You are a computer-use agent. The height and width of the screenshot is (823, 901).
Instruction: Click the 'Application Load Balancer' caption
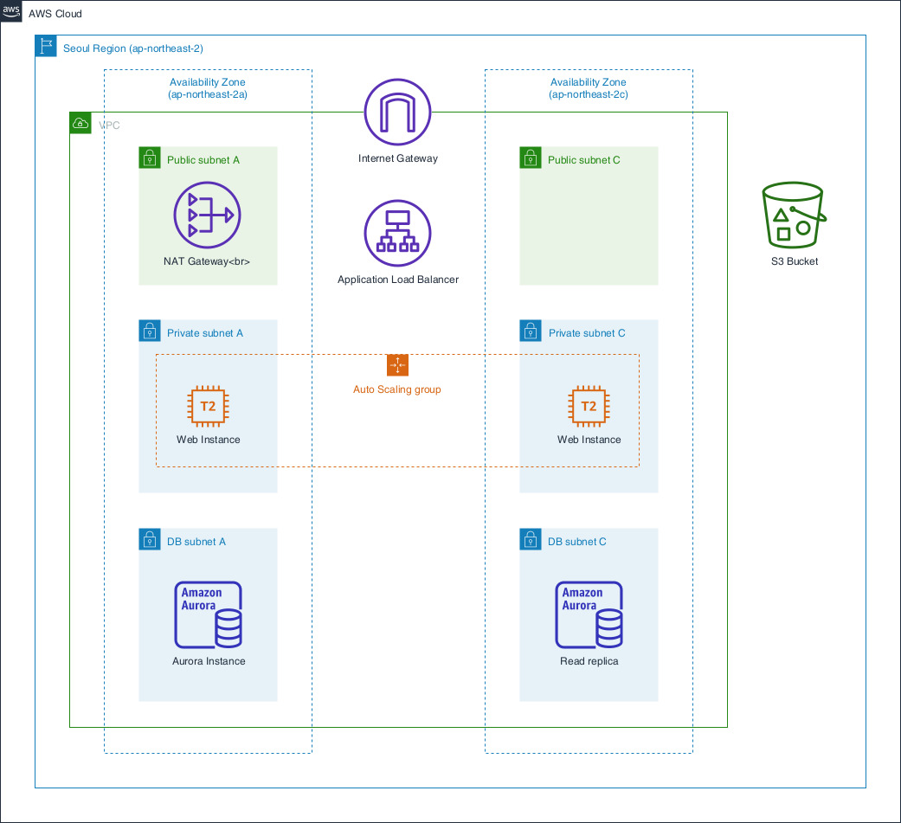397,280
